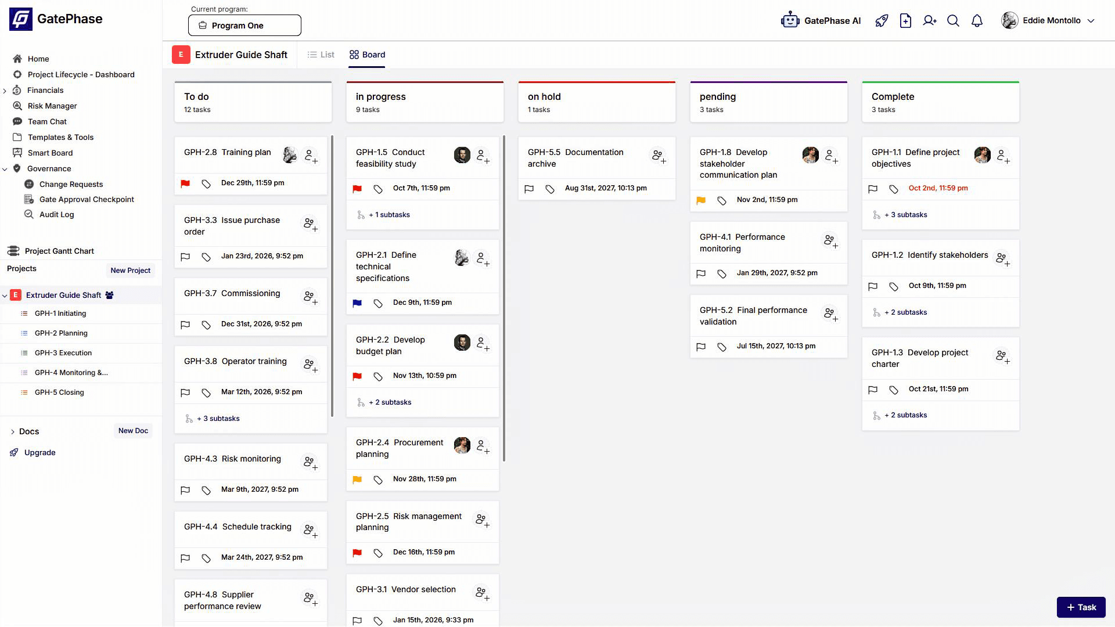Click priority flag on GPH-3.8 Operator training
This screenshot has width=1115, height=627.
pyautogui.click(x=185, y=392)
